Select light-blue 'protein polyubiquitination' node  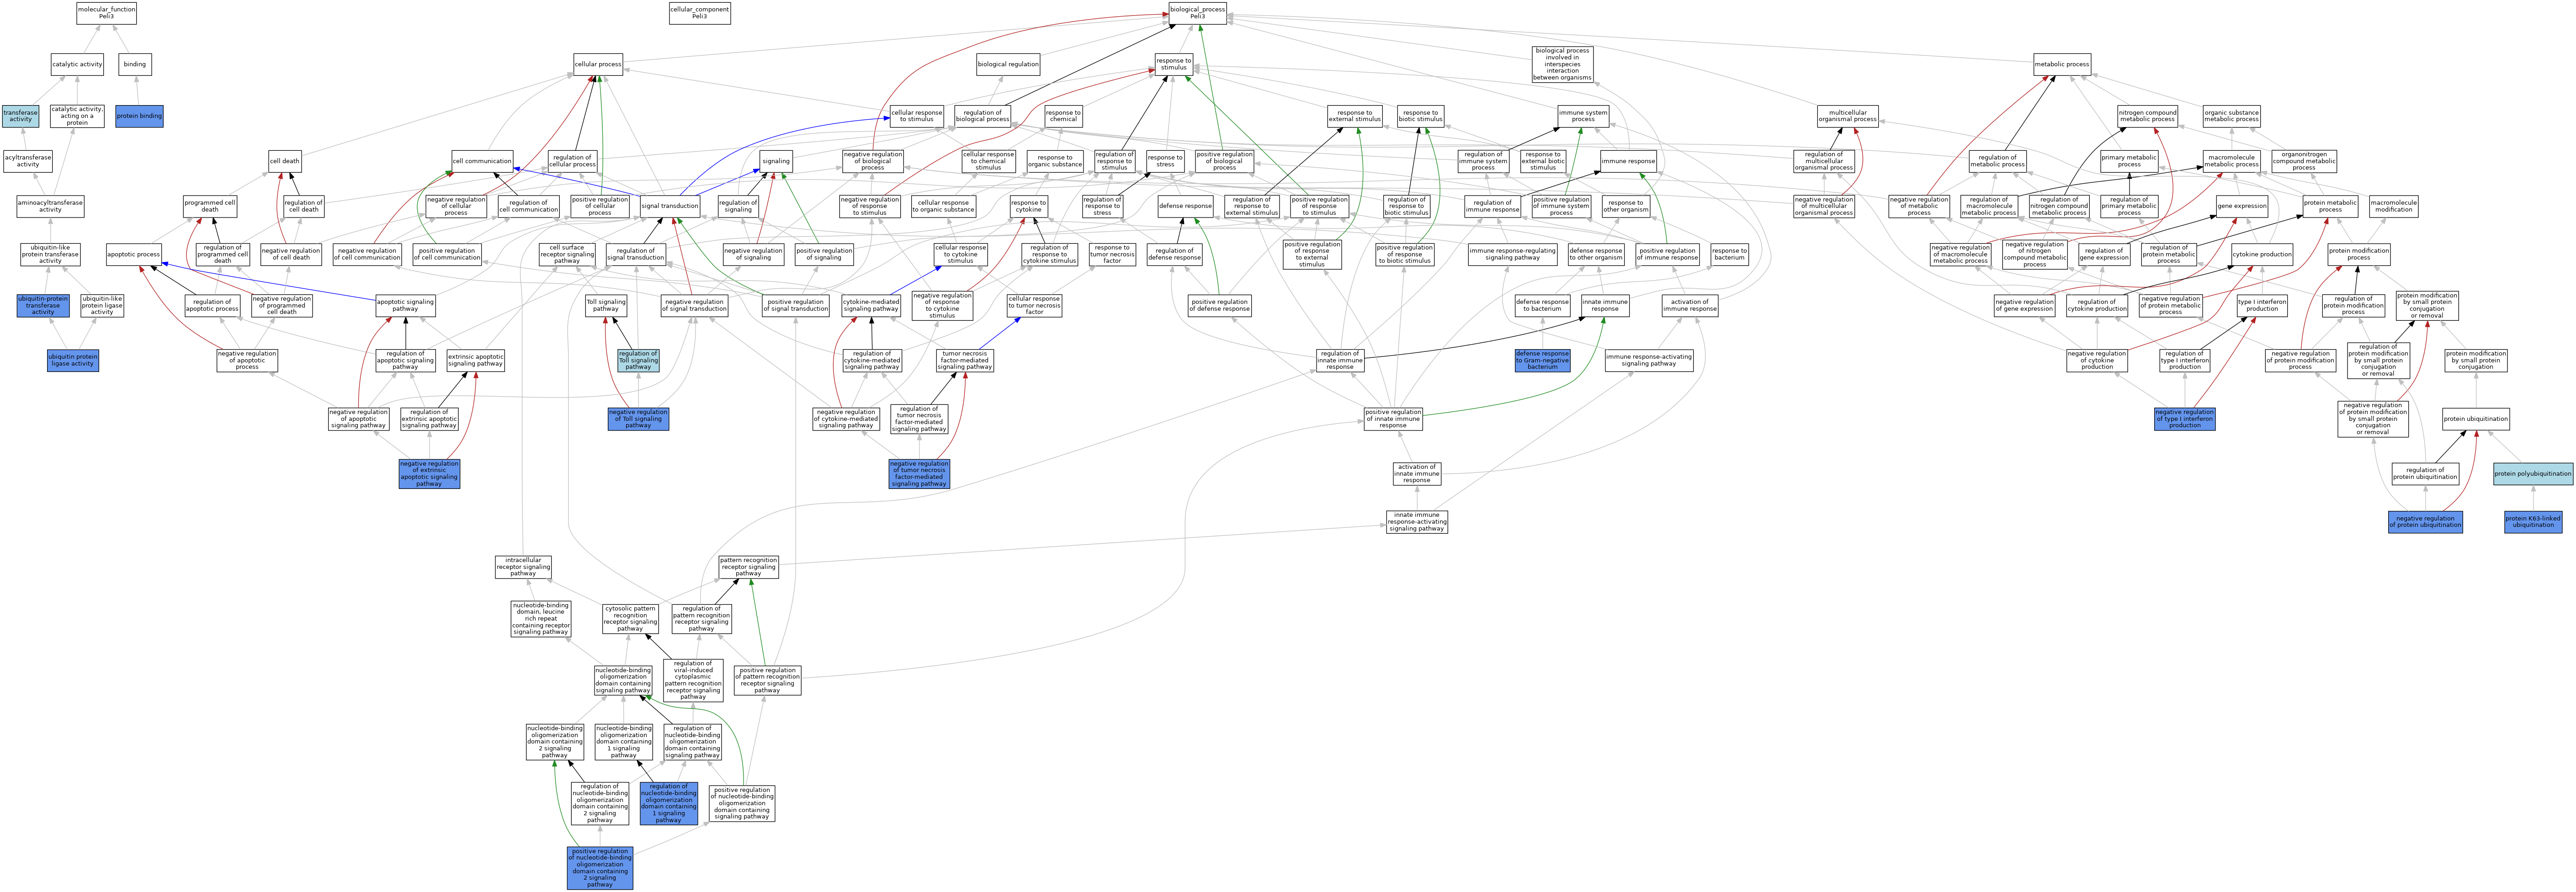click(x=2533, y=474)
